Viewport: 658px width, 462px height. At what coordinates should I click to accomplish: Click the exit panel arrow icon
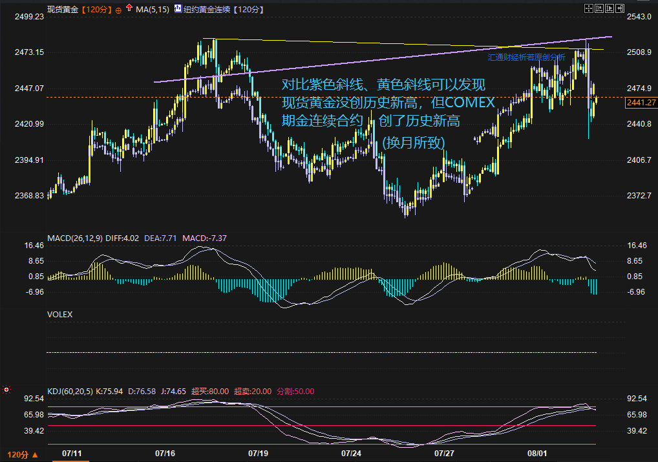pos(621,9)
